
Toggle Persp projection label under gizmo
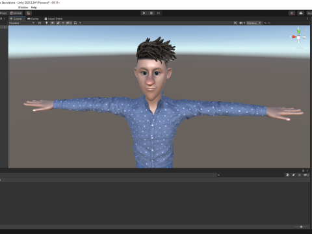(x=299, y=48)
